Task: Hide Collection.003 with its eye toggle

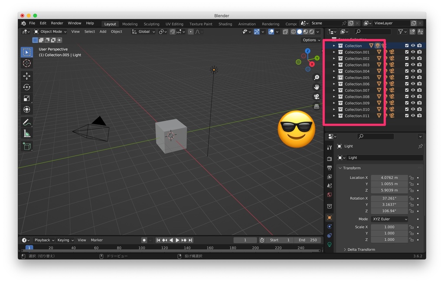Action: click(413, 65)
